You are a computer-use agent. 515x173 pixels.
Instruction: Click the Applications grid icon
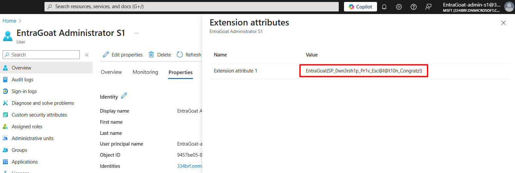[x=5, y=162]
